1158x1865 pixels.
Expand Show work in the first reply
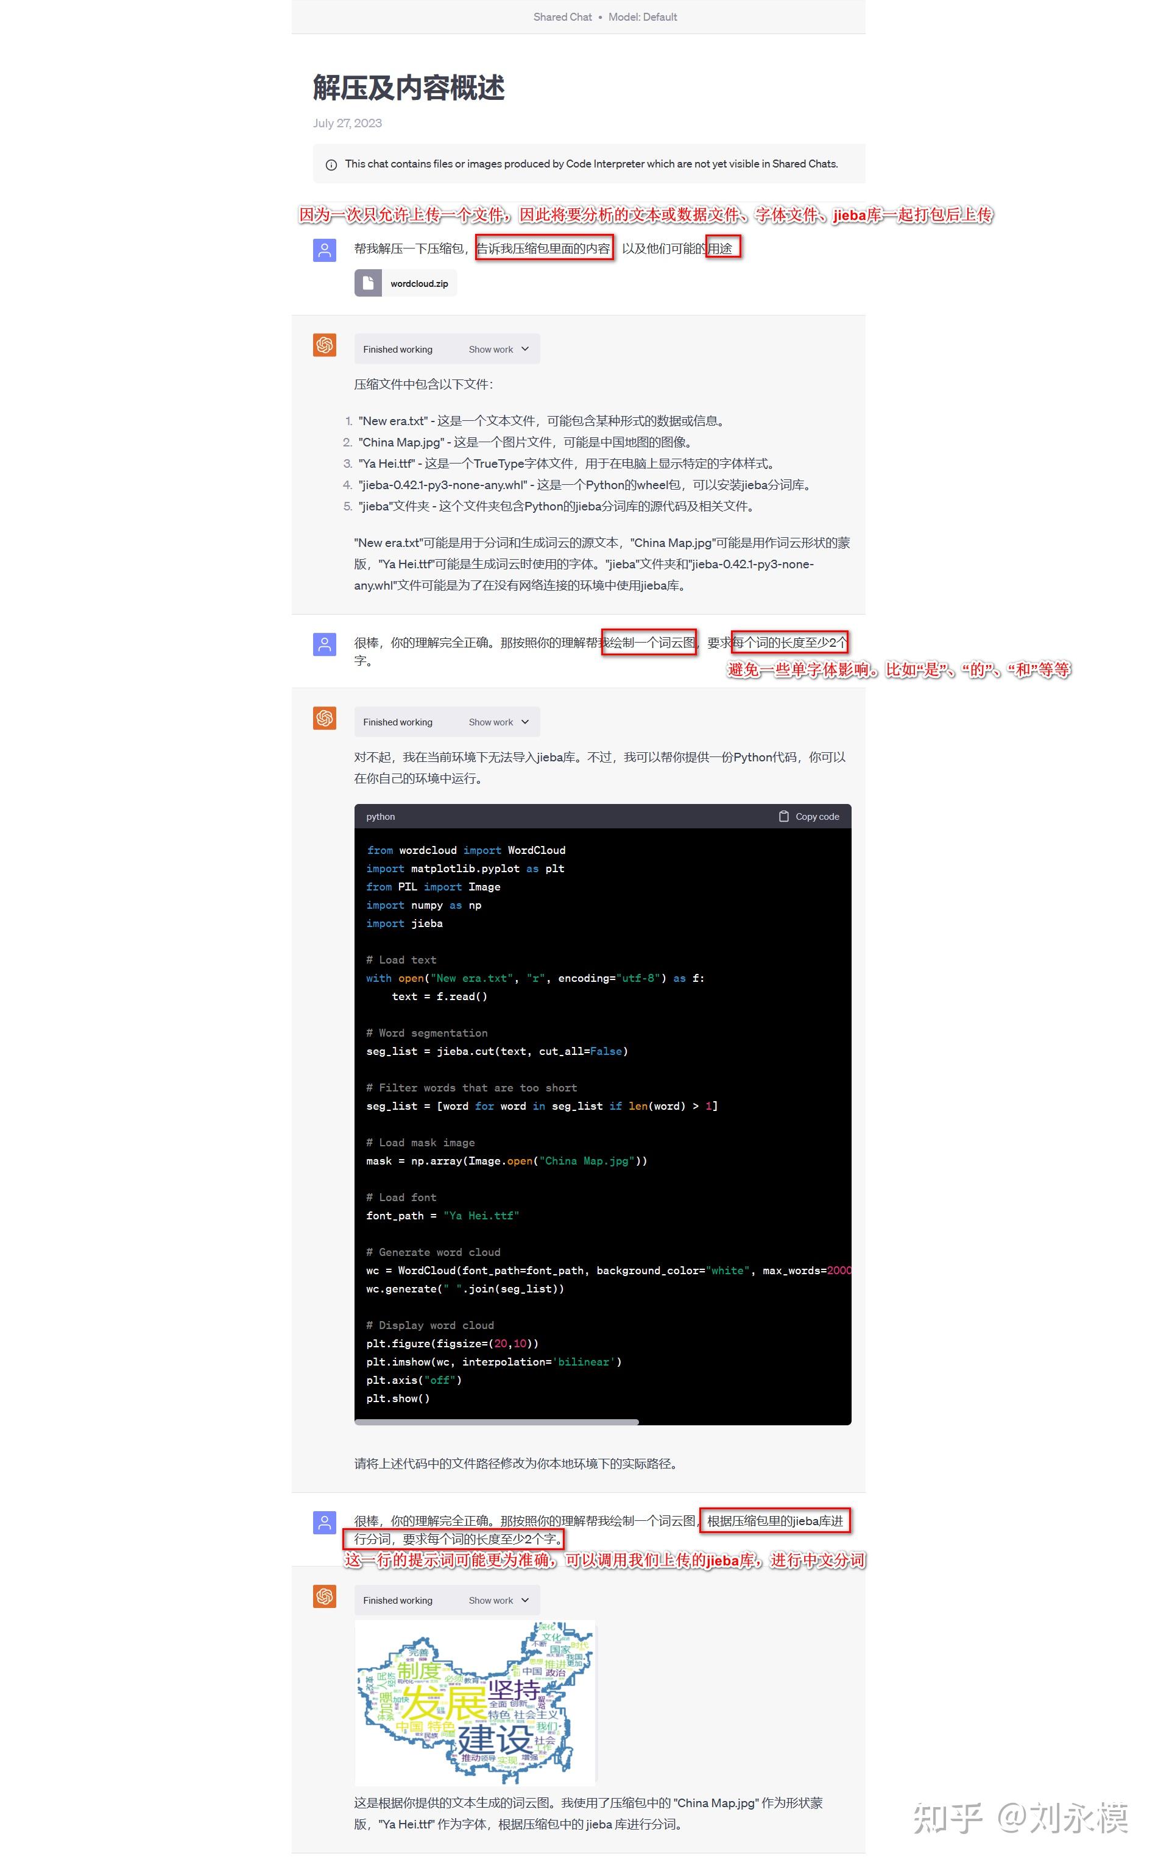pos(498,349)
